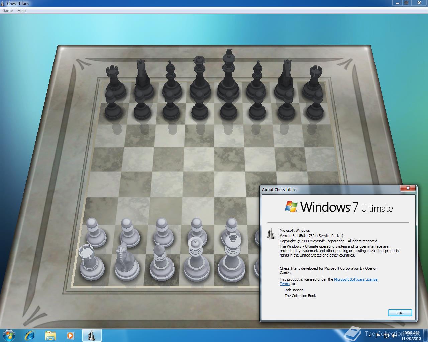
Task: Select black pawn in front of queen-side knight
Action: tap(142, 105)
